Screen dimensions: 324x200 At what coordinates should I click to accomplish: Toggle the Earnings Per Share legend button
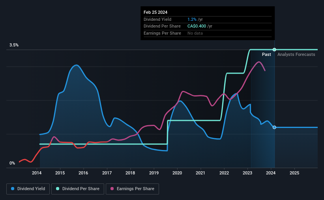132,189
